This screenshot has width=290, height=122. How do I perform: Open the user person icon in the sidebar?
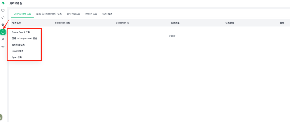pos(3,39)
